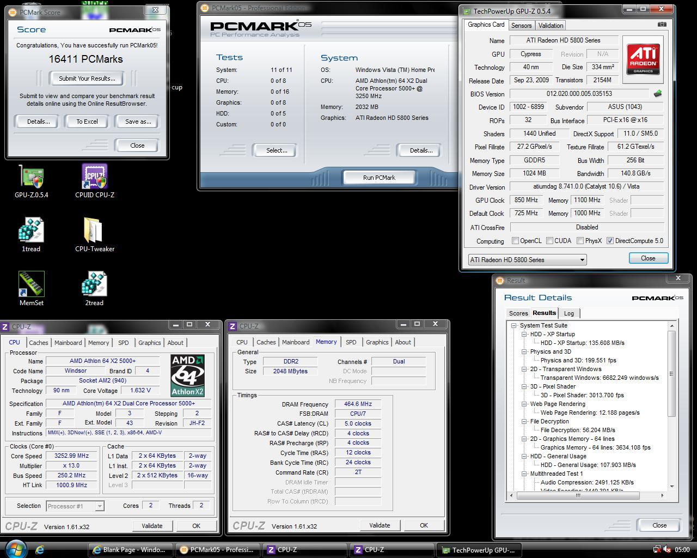Click the volume tray icon
Viewport: 697px width, 558px height.
[668, 550]
